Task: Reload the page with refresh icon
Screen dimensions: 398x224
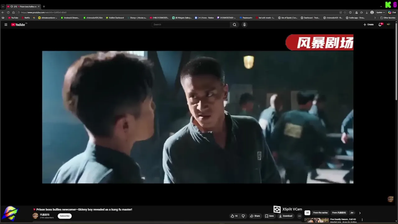Action: point(8,12)
